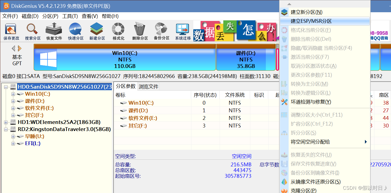Click the 序号(状态) column header
Image resolution: width=391 pixels, height=193 pixels.
coord(205,95)
